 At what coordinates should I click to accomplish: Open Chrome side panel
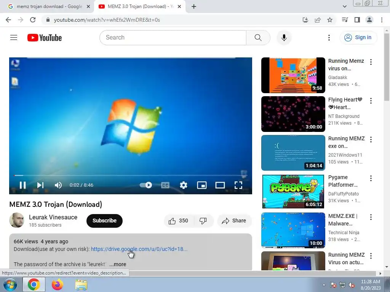(357, 20)
